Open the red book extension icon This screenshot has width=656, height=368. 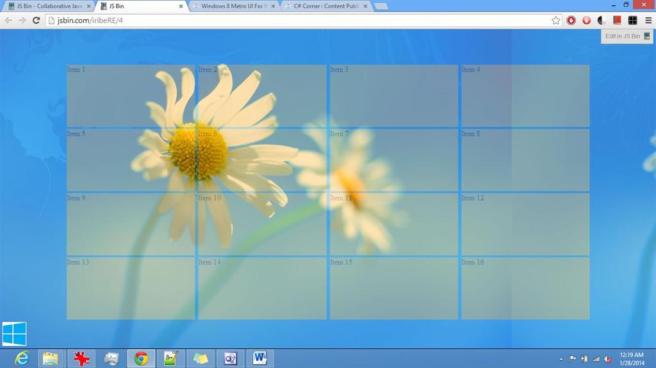(617, 20)
